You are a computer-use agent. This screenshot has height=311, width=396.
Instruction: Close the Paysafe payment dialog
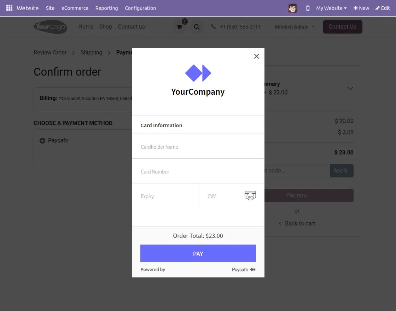[x=256, y=56]
